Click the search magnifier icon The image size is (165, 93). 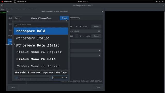point(16,25)
